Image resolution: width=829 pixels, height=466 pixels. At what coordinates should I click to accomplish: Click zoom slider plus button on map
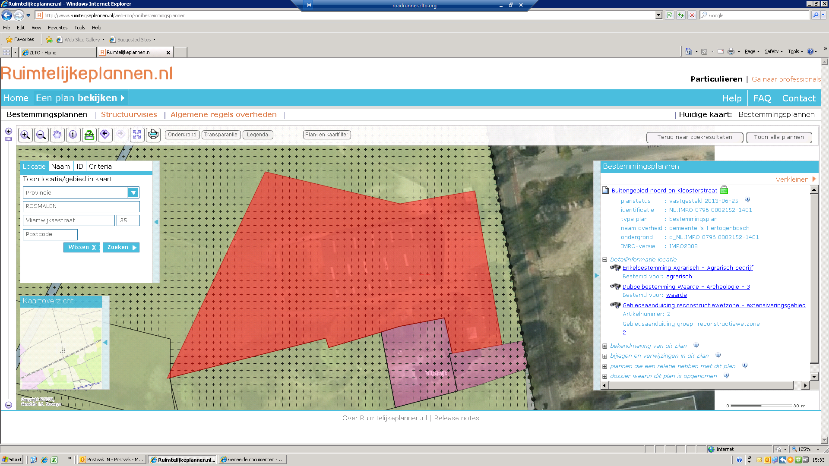(x=9, y=131)
